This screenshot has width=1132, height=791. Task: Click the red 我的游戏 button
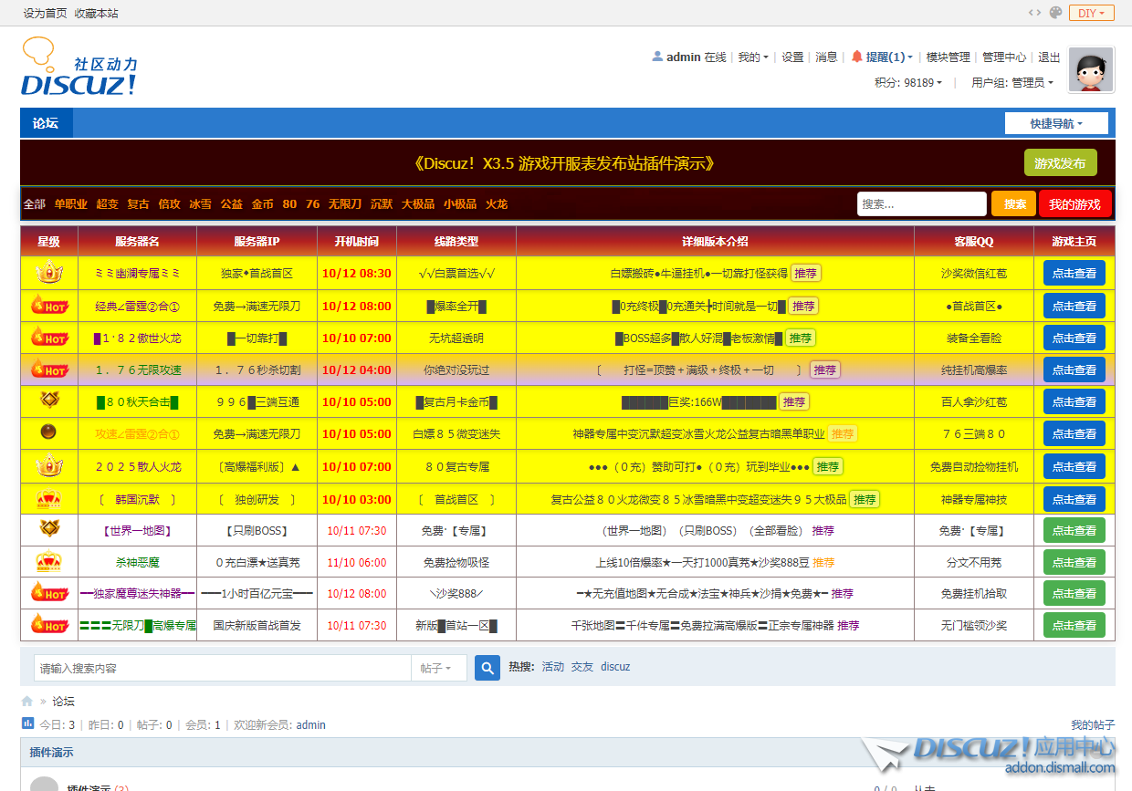tap(1075, 203)
